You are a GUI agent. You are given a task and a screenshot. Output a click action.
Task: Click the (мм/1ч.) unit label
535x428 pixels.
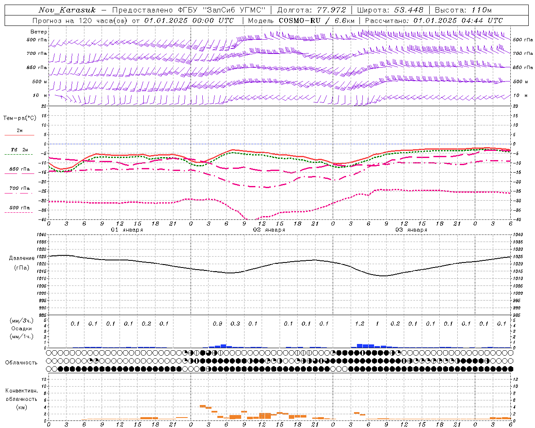(21, 336)
